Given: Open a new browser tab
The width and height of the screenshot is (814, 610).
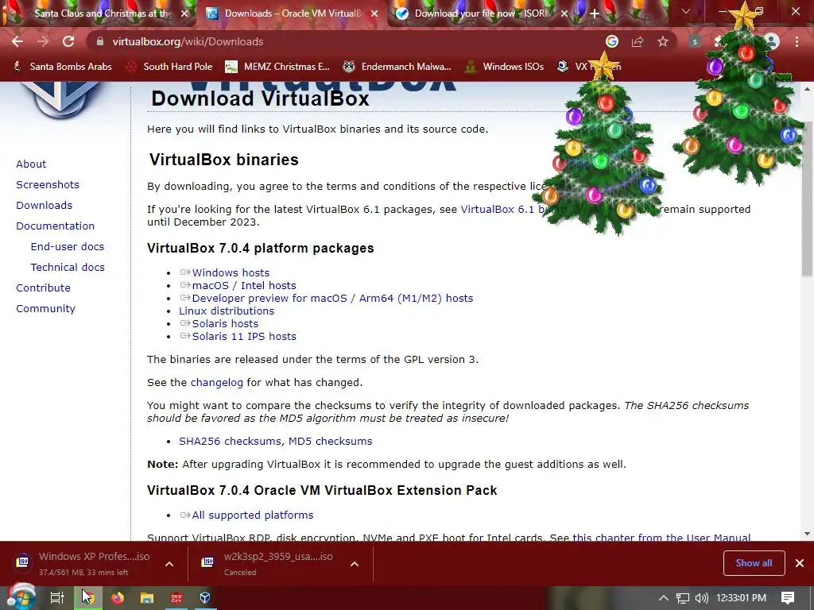Looking at the screenshot, I should [595, 14].
